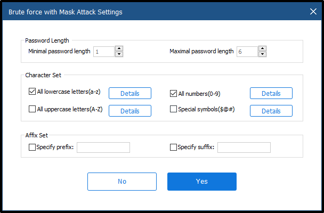The image size is (324, 213).
Task: Focus the prefix text input box
Action: 103,148
